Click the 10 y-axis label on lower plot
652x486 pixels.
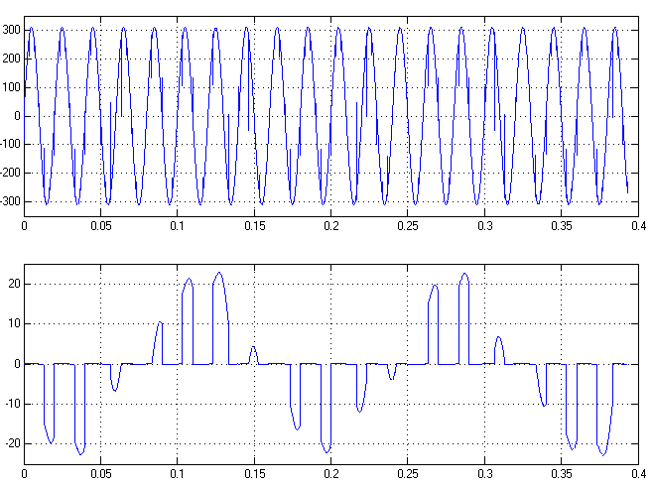[14, 324]
